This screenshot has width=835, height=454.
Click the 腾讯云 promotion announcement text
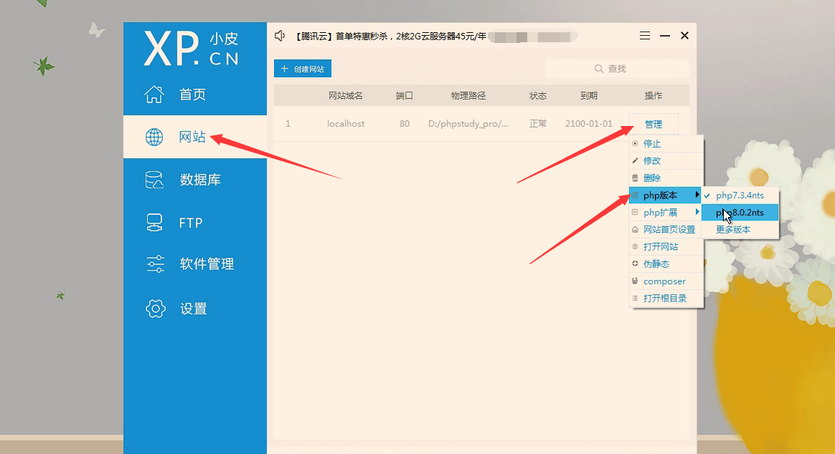(390, 36)
